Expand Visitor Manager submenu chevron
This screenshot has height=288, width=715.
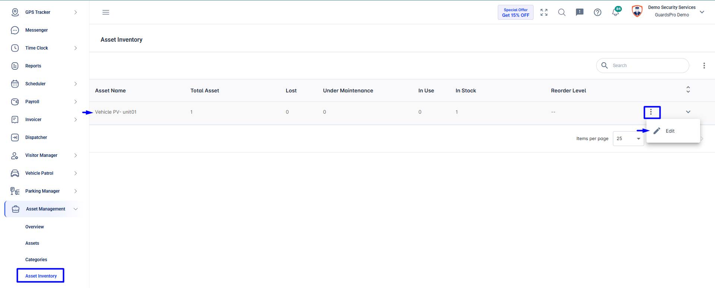click(x=76, y=155)
